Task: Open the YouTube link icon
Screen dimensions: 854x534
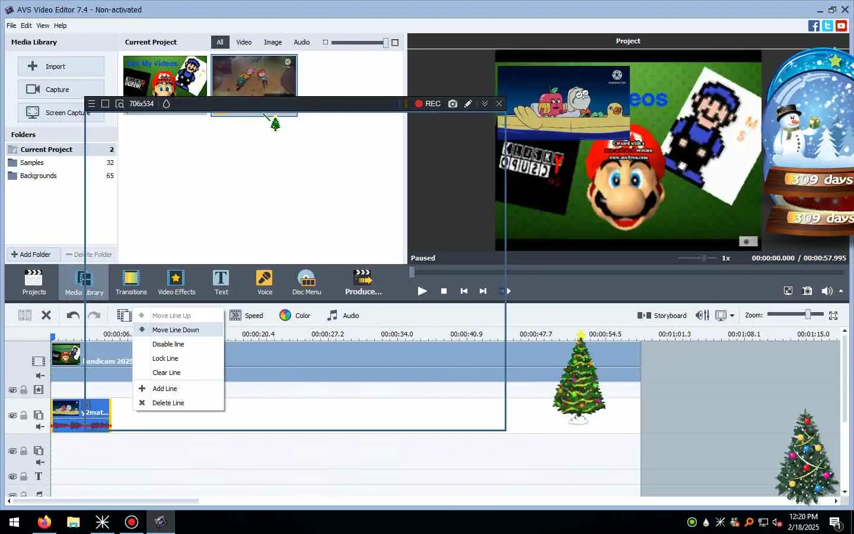Action: [x=841, y=26]
